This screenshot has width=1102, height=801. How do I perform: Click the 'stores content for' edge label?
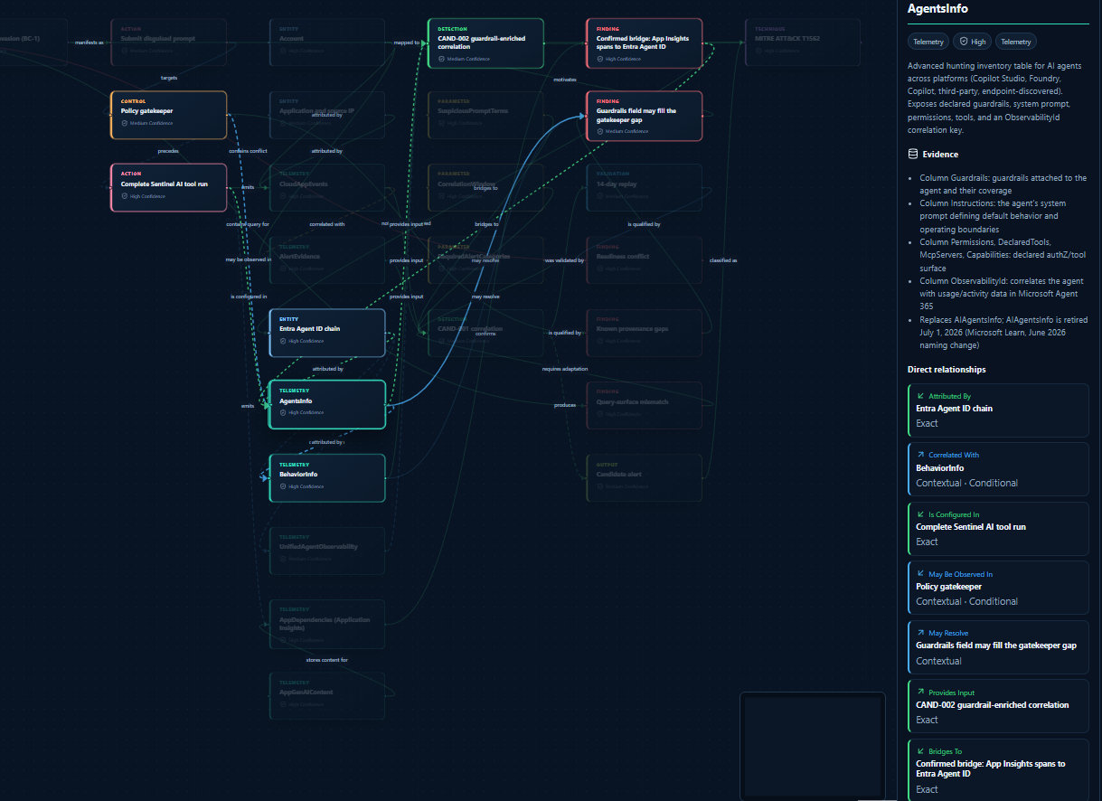(x=327, y=660)
